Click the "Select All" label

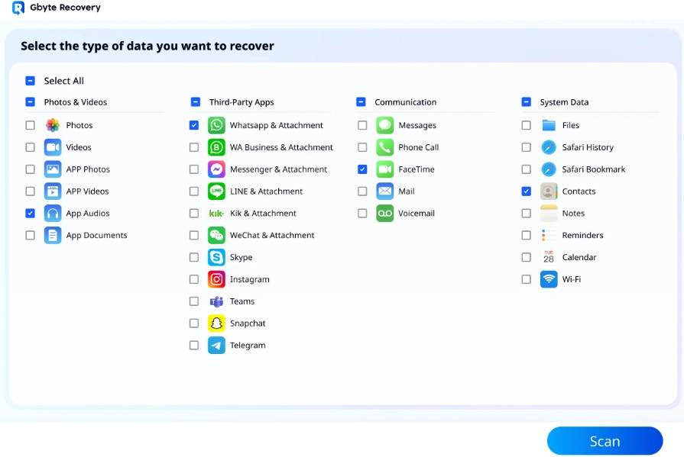(63, 81)
